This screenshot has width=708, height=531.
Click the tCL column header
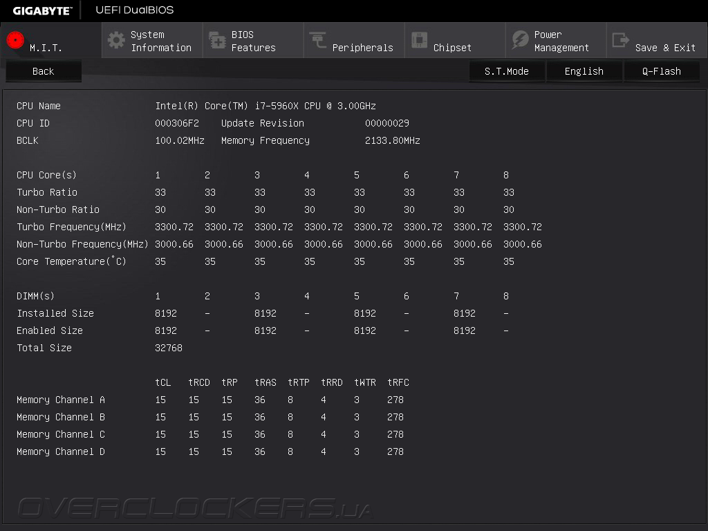point(163,382)
